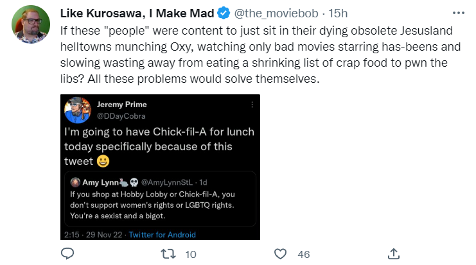
Task: Click the retweet count of 10
Action: (x=190, y=255)
